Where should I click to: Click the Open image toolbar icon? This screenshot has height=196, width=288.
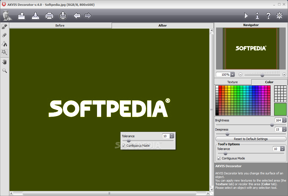coord(22,16)
